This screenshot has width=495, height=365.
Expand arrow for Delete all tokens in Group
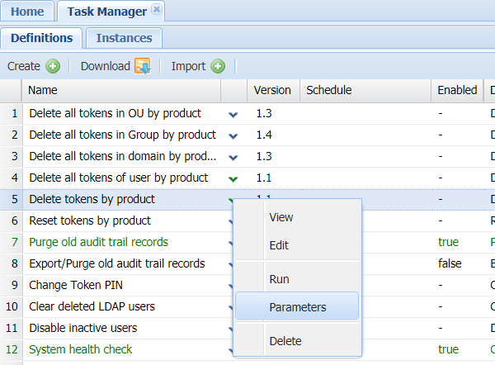(x=233, y=135)
